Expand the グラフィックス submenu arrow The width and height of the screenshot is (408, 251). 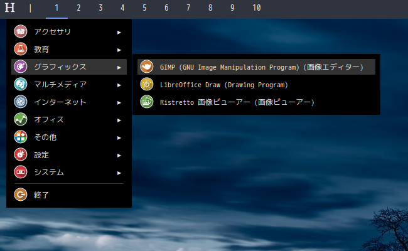pyautogui.click(x=119, y=67)
